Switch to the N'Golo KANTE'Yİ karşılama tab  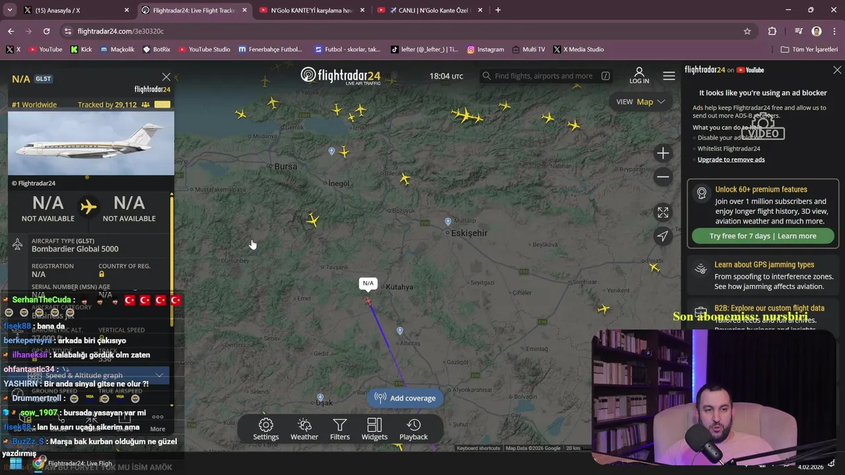[x=311, y=10]
